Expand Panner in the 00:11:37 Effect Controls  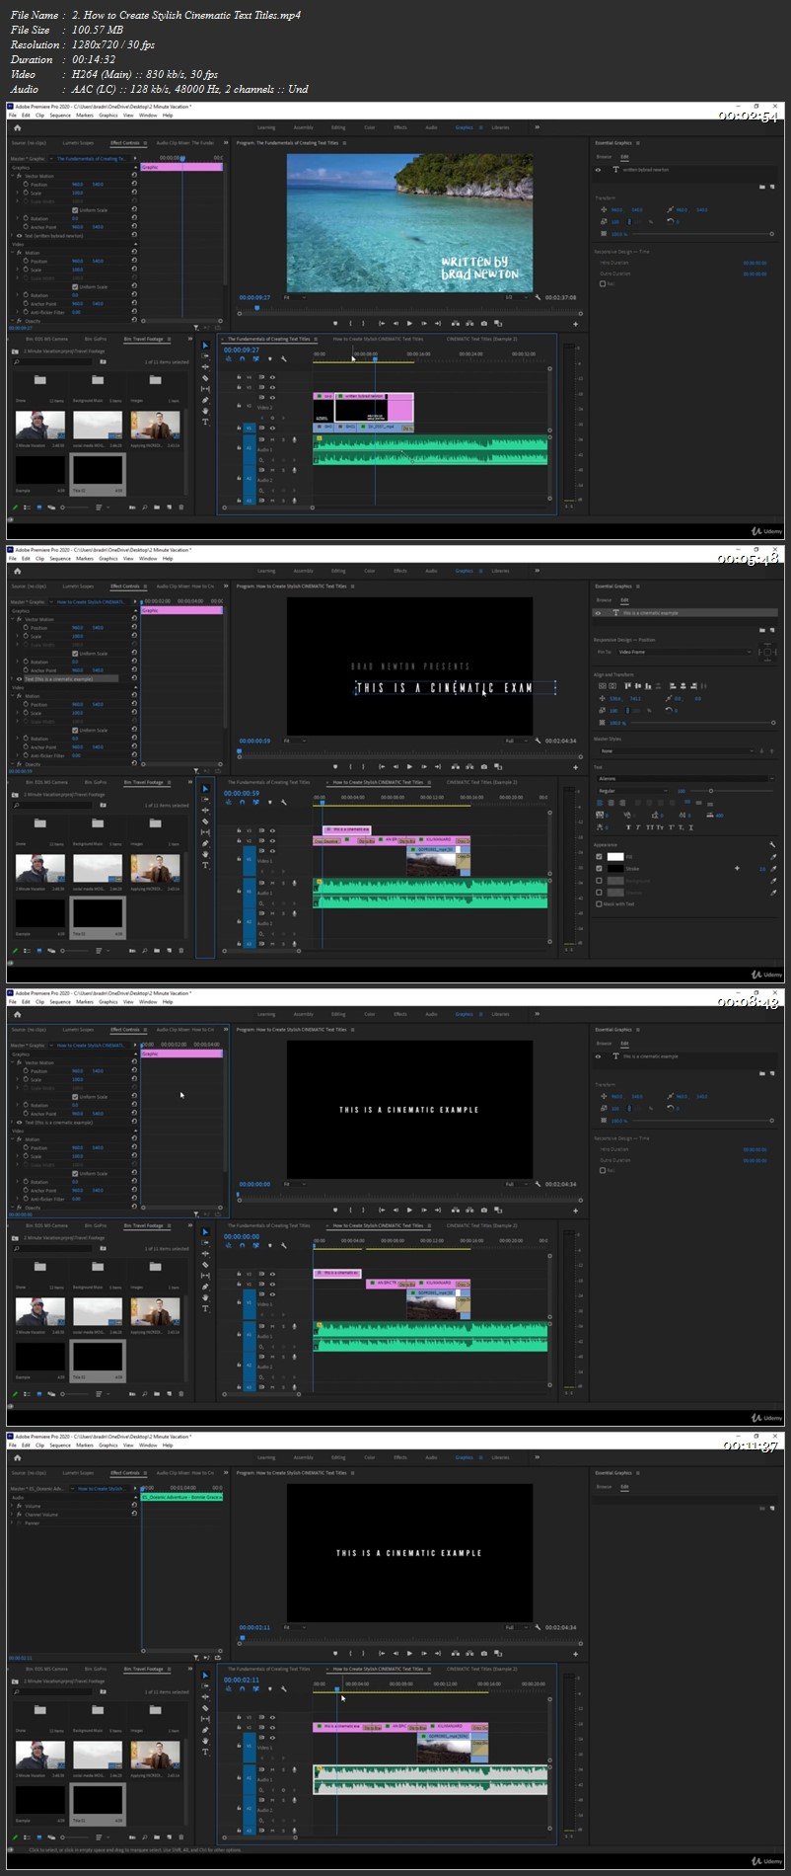coord(12,1523)
